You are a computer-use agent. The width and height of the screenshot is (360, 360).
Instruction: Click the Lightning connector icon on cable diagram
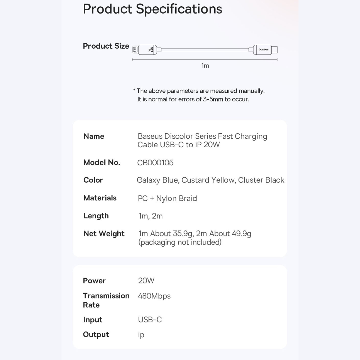point(135,50)
